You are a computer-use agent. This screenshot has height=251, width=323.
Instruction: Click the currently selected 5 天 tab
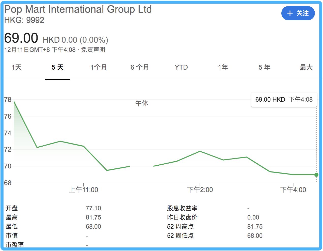pos(57,67)
